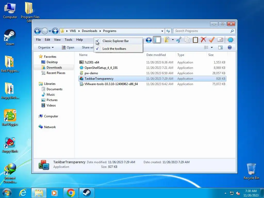Screen dimensions: 264x198
Task: Select Downloads in the navigation pane
Action: tap(54, 68)
